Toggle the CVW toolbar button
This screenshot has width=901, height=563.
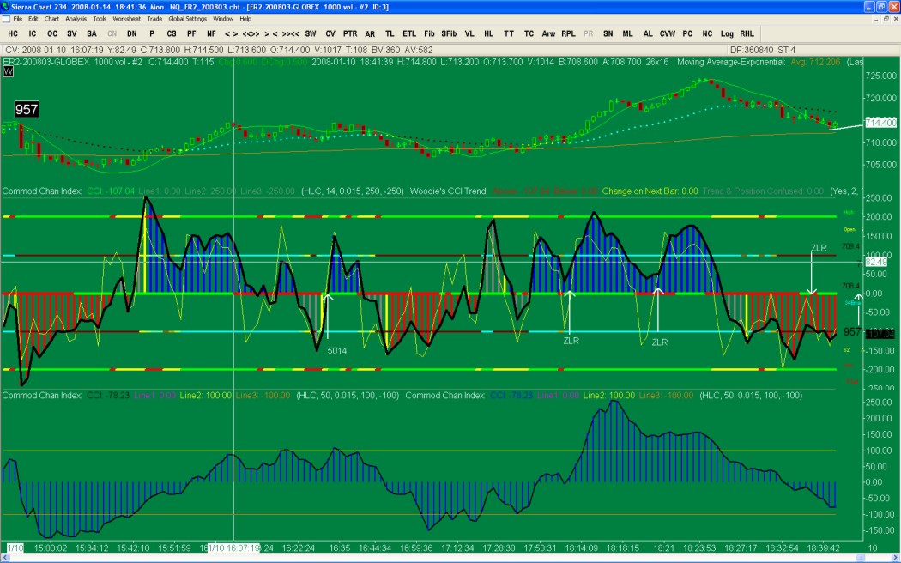click(x=668, y=33)
